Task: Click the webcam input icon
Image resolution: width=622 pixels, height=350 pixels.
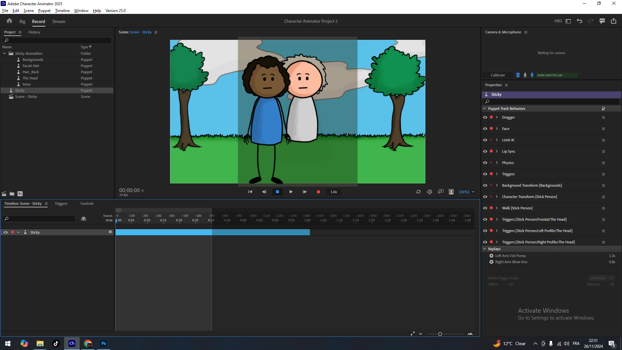Action: [518, 75]
